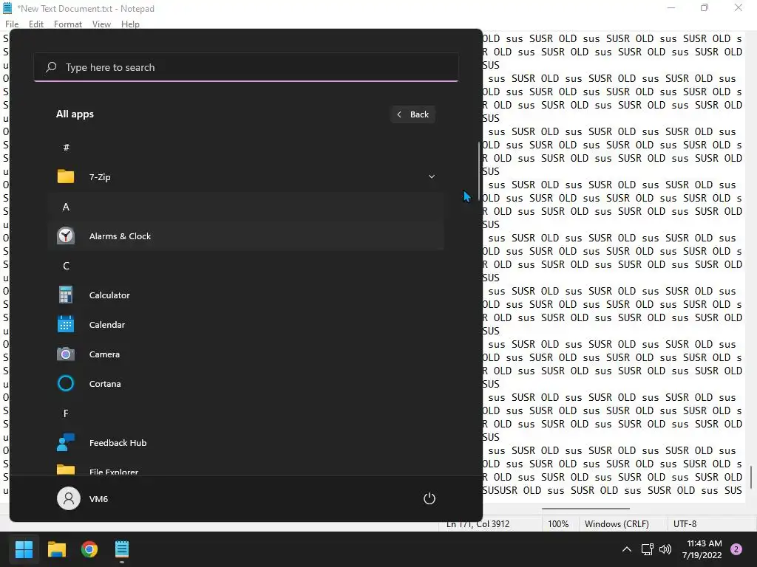This screenshot has height=567, width=757.
Task: Expand the 7-Zip folder chevron
Action: 432,176
